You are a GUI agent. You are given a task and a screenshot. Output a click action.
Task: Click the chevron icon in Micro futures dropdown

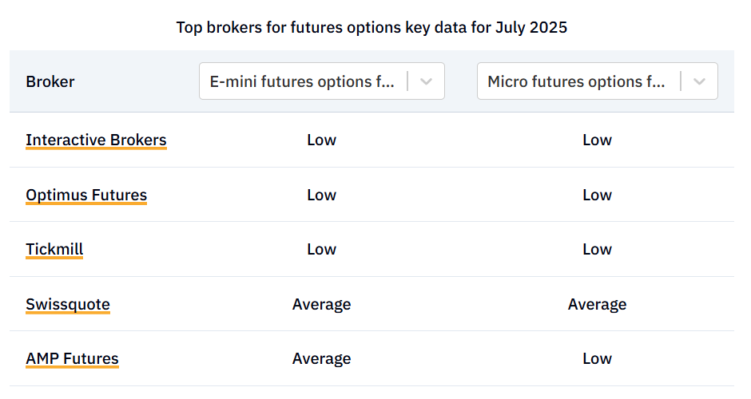(x=699, y=81)
